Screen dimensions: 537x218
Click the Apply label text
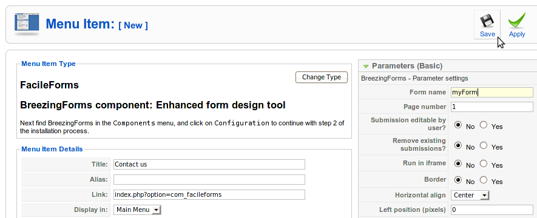(x=517, y=34)
